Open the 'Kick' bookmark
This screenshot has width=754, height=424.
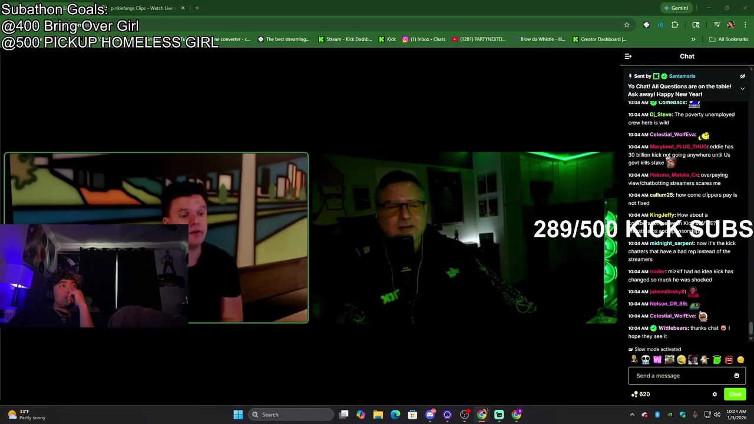pos(387,39)
